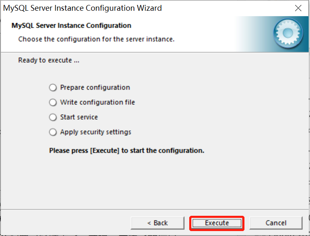Select the Start service radio circle

(53, 117)
